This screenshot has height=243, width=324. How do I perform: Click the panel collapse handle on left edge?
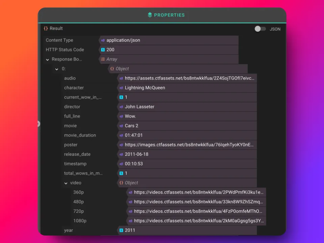click(39, 124)
